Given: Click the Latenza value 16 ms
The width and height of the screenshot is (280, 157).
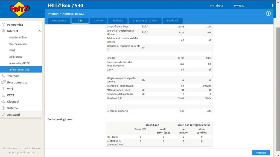Looking at the screenshot, I should (x=181, y=58).
